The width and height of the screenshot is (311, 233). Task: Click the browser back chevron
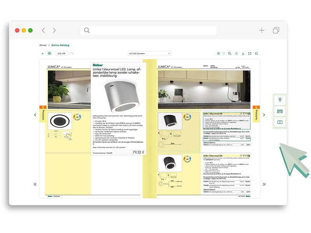44,30
